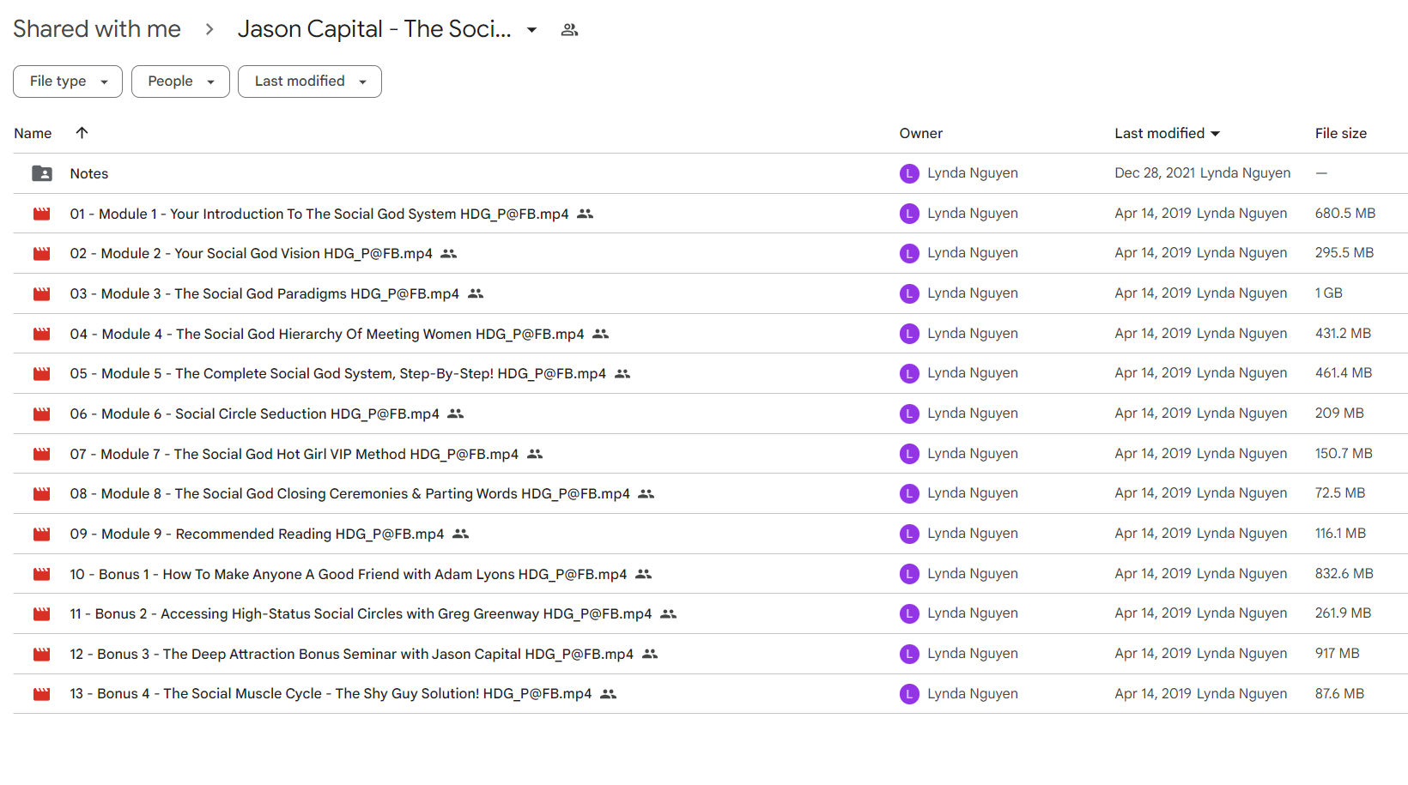The height and width of the screenshot is (785, 1408).
Task: Click video icon for 08 - Module 8
Action: click(41, 494)
